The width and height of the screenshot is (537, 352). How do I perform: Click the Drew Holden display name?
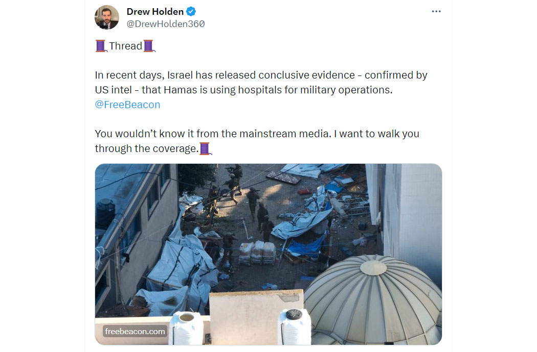pos(155,12)
